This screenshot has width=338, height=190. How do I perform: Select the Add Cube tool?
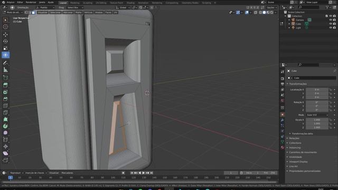click(x=5, y=78)
